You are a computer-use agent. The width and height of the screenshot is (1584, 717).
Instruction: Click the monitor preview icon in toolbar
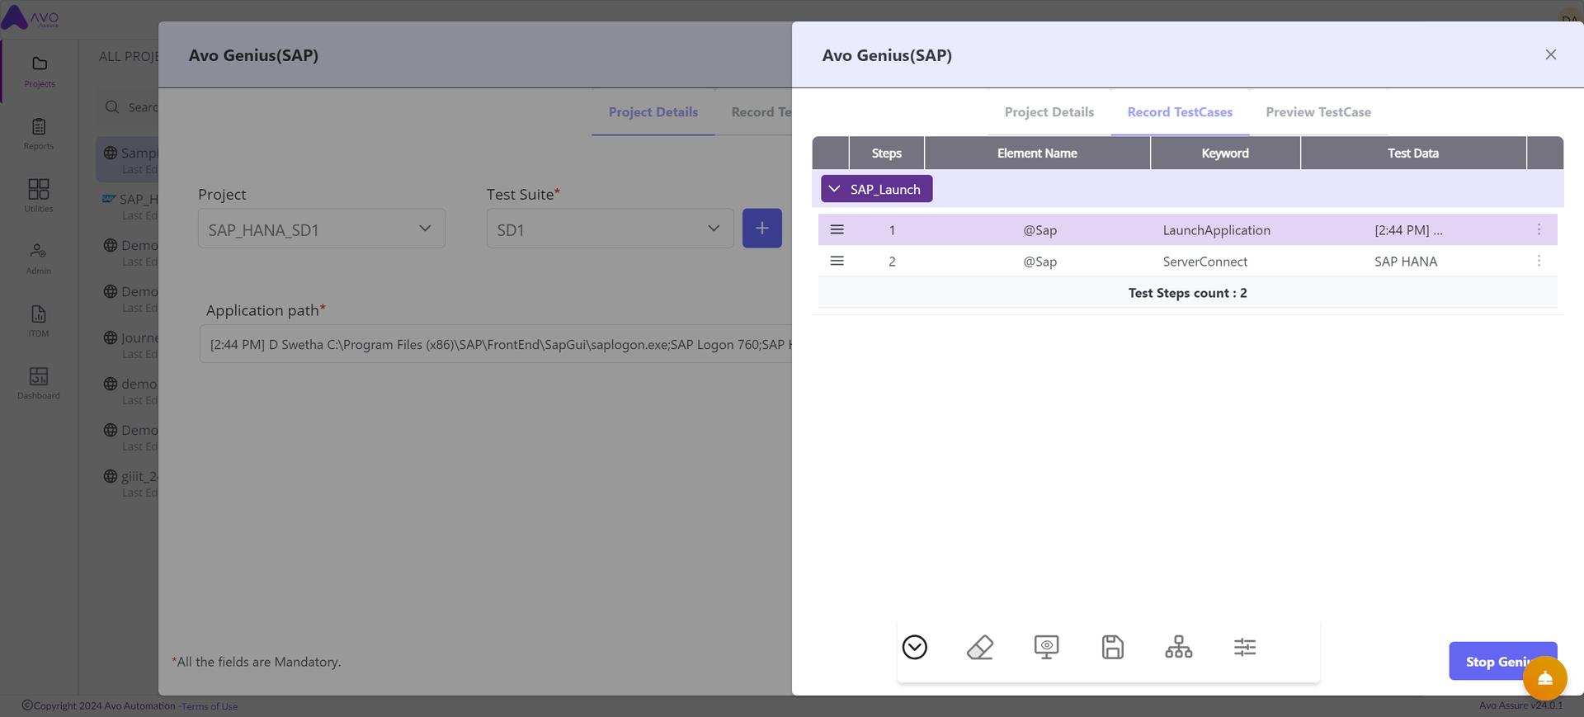point(1046,648)
